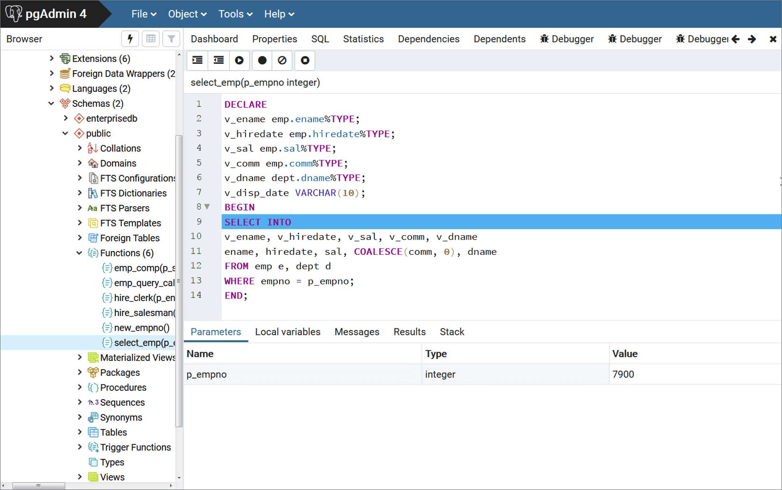Navigate forward using the right arrow button
The height and width of the screenshot is (490, 782).
[x=752, y=39]
